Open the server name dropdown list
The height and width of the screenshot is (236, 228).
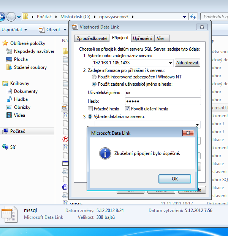[170, 63]
